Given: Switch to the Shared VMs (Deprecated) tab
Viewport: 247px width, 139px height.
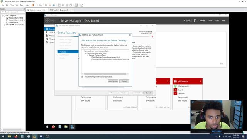Looking at the screenshot, I should tap(60, 10).
